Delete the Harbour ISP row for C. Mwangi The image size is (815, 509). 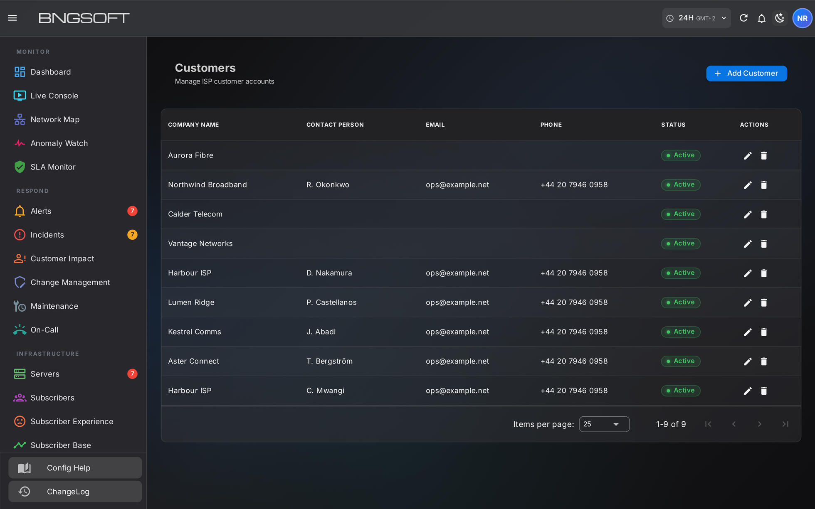[x=764, y=391]
